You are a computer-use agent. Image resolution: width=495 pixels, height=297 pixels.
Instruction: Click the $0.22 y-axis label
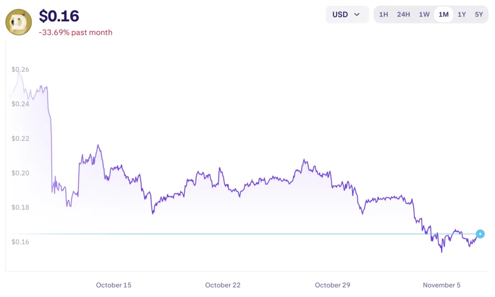(20, 138)
